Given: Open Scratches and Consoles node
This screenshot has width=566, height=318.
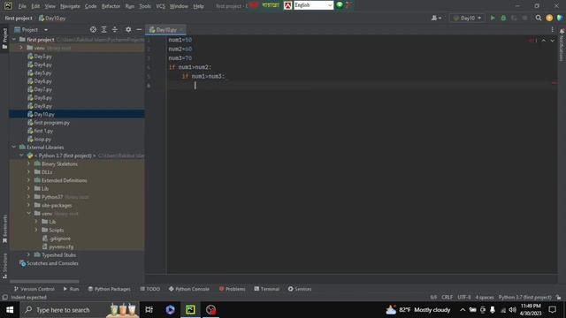Looking at the screenshot, I should (x=52, y=263).
